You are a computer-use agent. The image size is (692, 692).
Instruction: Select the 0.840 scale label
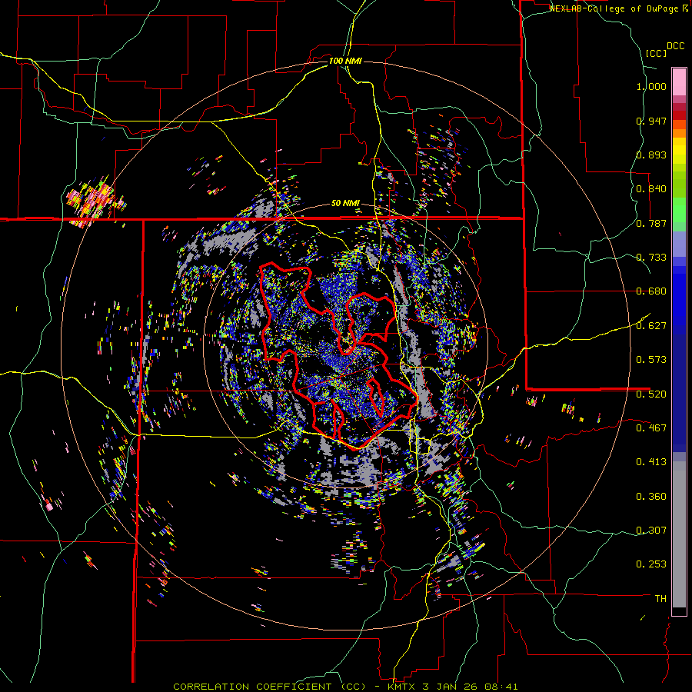651,189
